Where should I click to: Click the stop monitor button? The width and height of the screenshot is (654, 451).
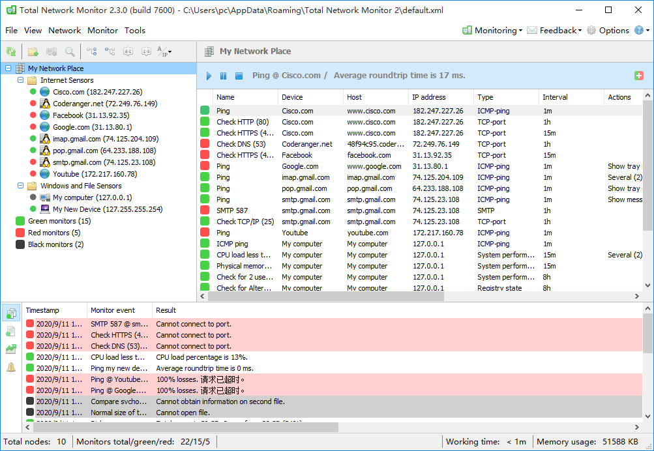coord(239,76)
